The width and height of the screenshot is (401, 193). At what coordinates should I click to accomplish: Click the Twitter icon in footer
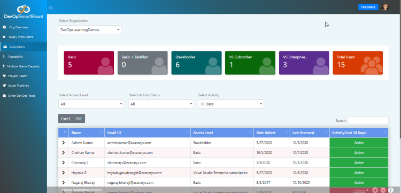(x=375, y=190)
